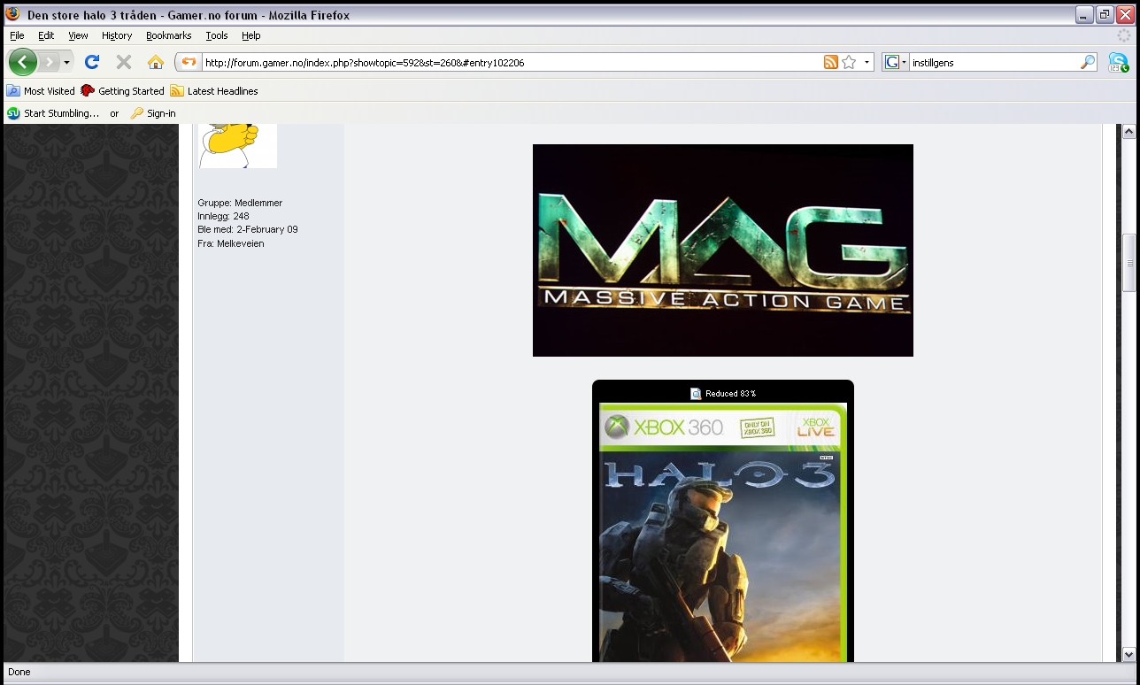This screenshot has width=1140, height=685.
Task: Click the Ble med: 2-February 09 text
Action: [248, 229]
